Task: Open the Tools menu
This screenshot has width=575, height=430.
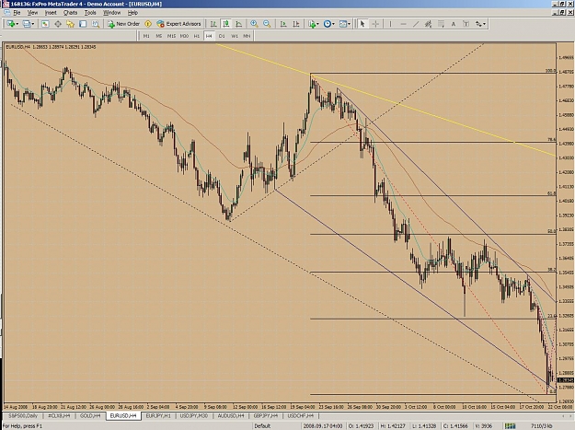Action: [x=90, y=13]
